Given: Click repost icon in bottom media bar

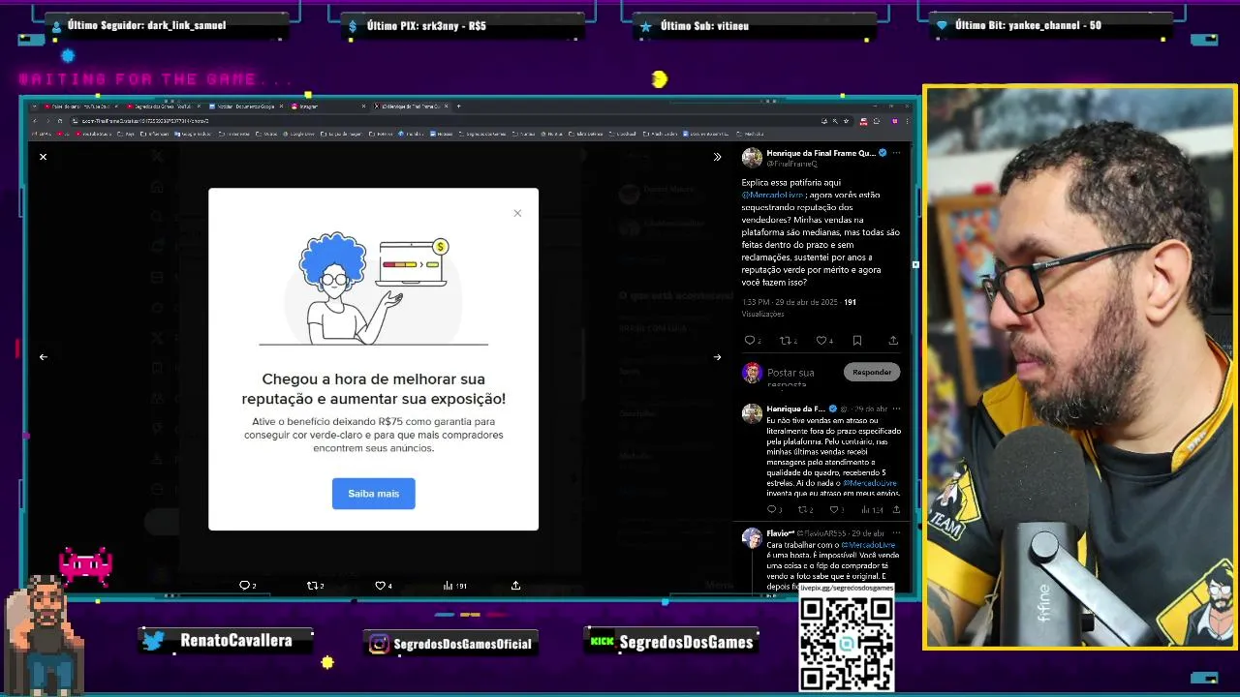Looking at the screenshot, I should pyautogui.click(x=312, y=585).
